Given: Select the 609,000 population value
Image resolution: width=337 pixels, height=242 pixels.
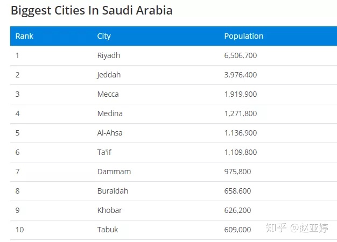Looking at the screenshot, I should (237, 230).
